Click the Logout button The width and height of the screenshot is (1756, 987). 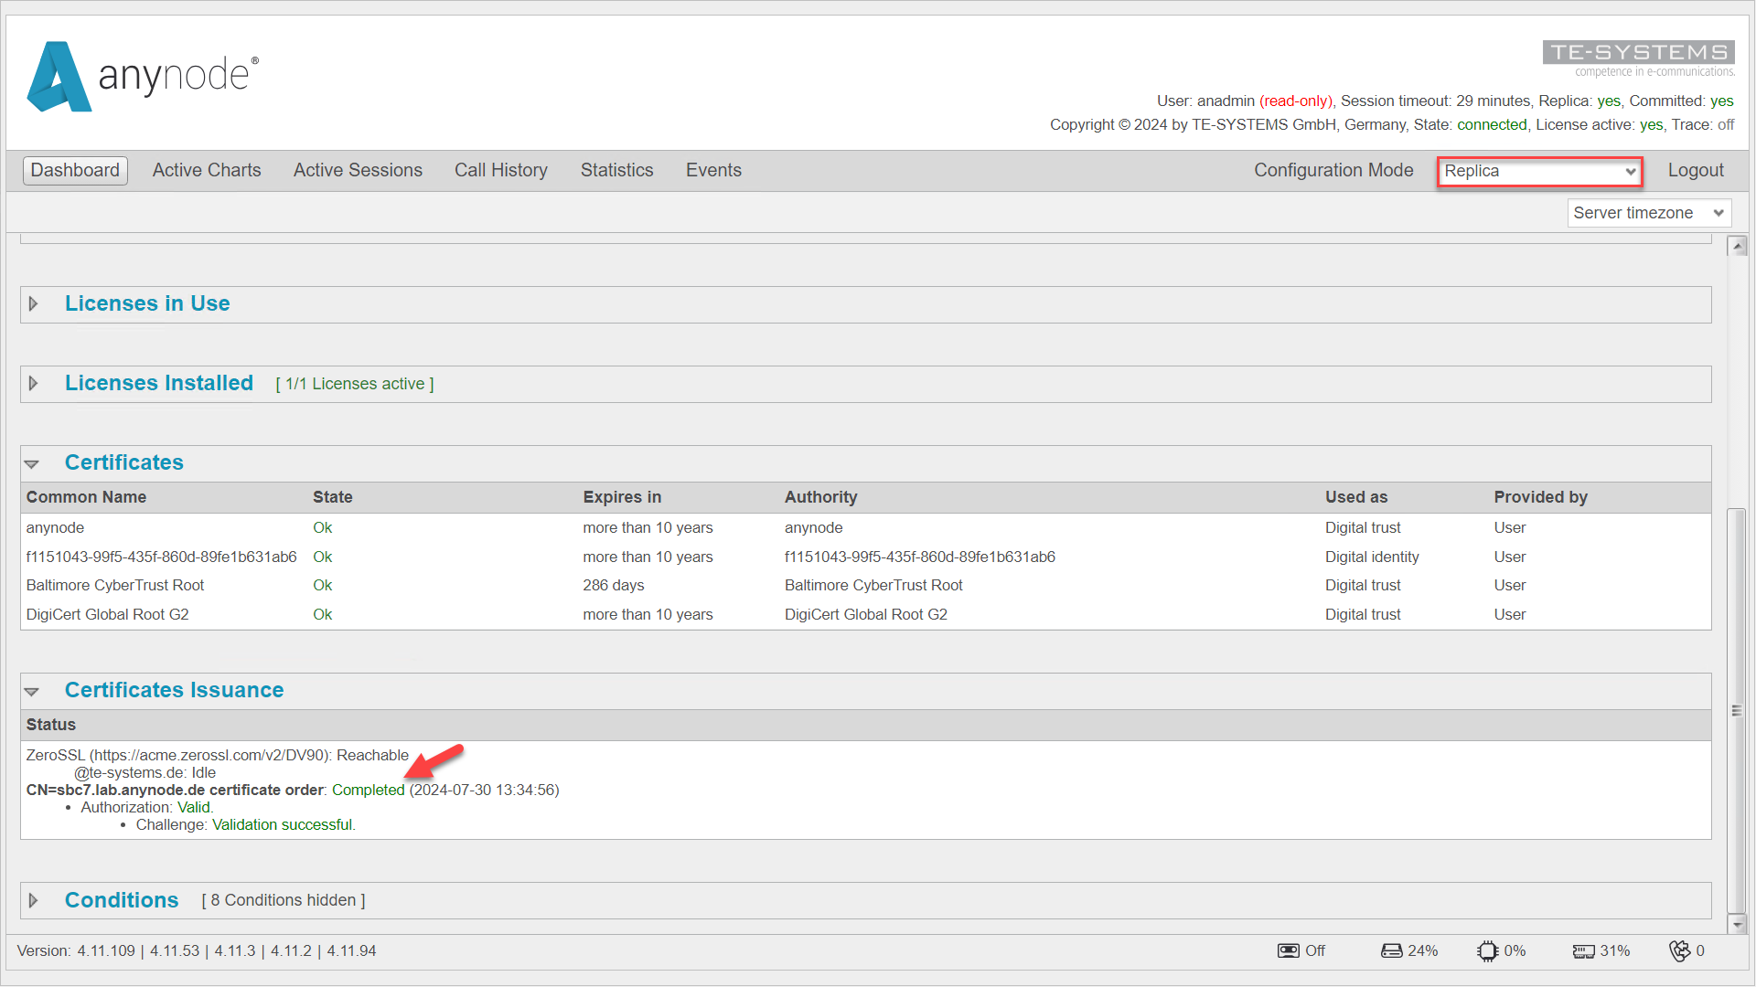1696,170
